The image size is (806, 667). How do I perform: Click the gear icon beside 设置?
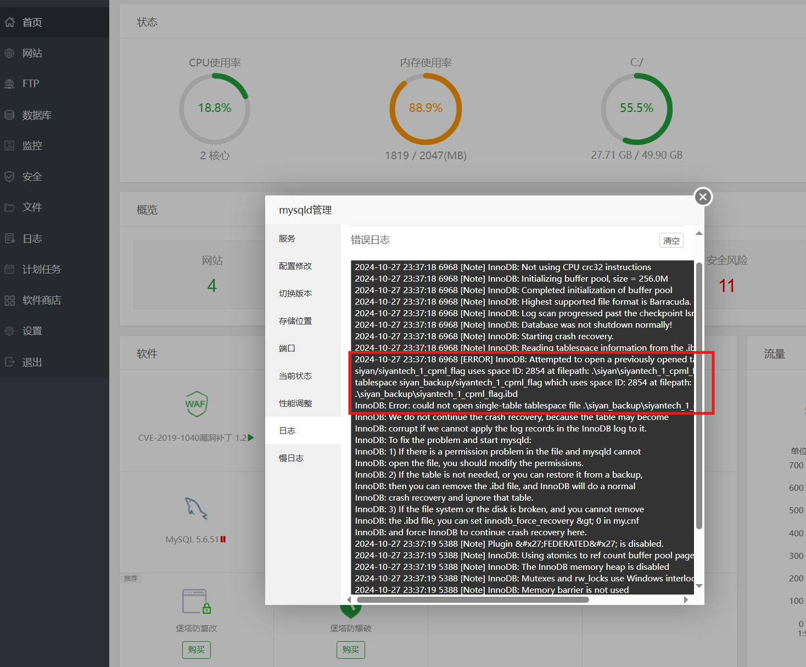pos(9,331)
